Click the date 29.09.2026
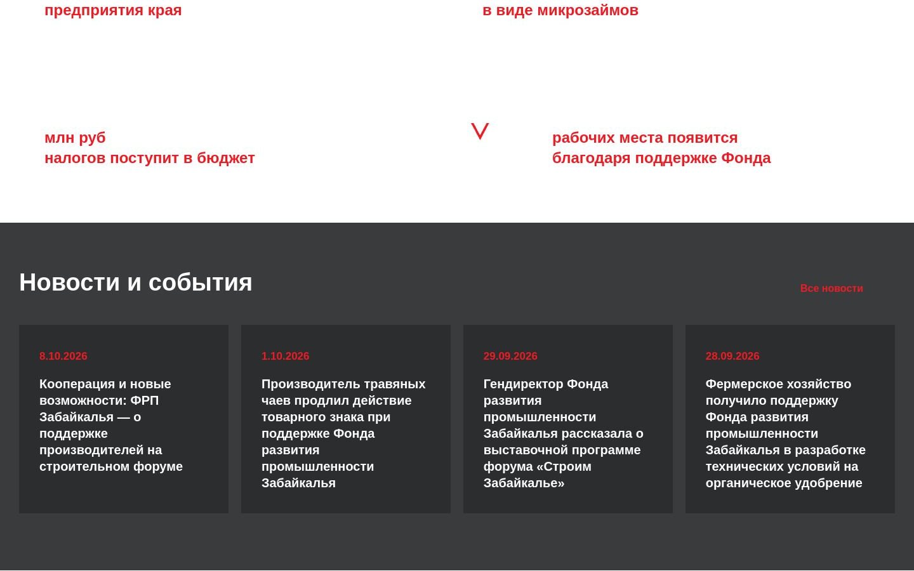Screen dimensions: 914x571 coord(510,356)
